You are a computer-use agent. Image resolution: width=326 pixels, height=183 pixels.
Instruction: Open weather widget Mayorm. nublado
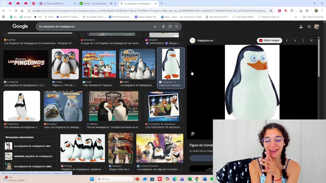[x=14, y=179]
